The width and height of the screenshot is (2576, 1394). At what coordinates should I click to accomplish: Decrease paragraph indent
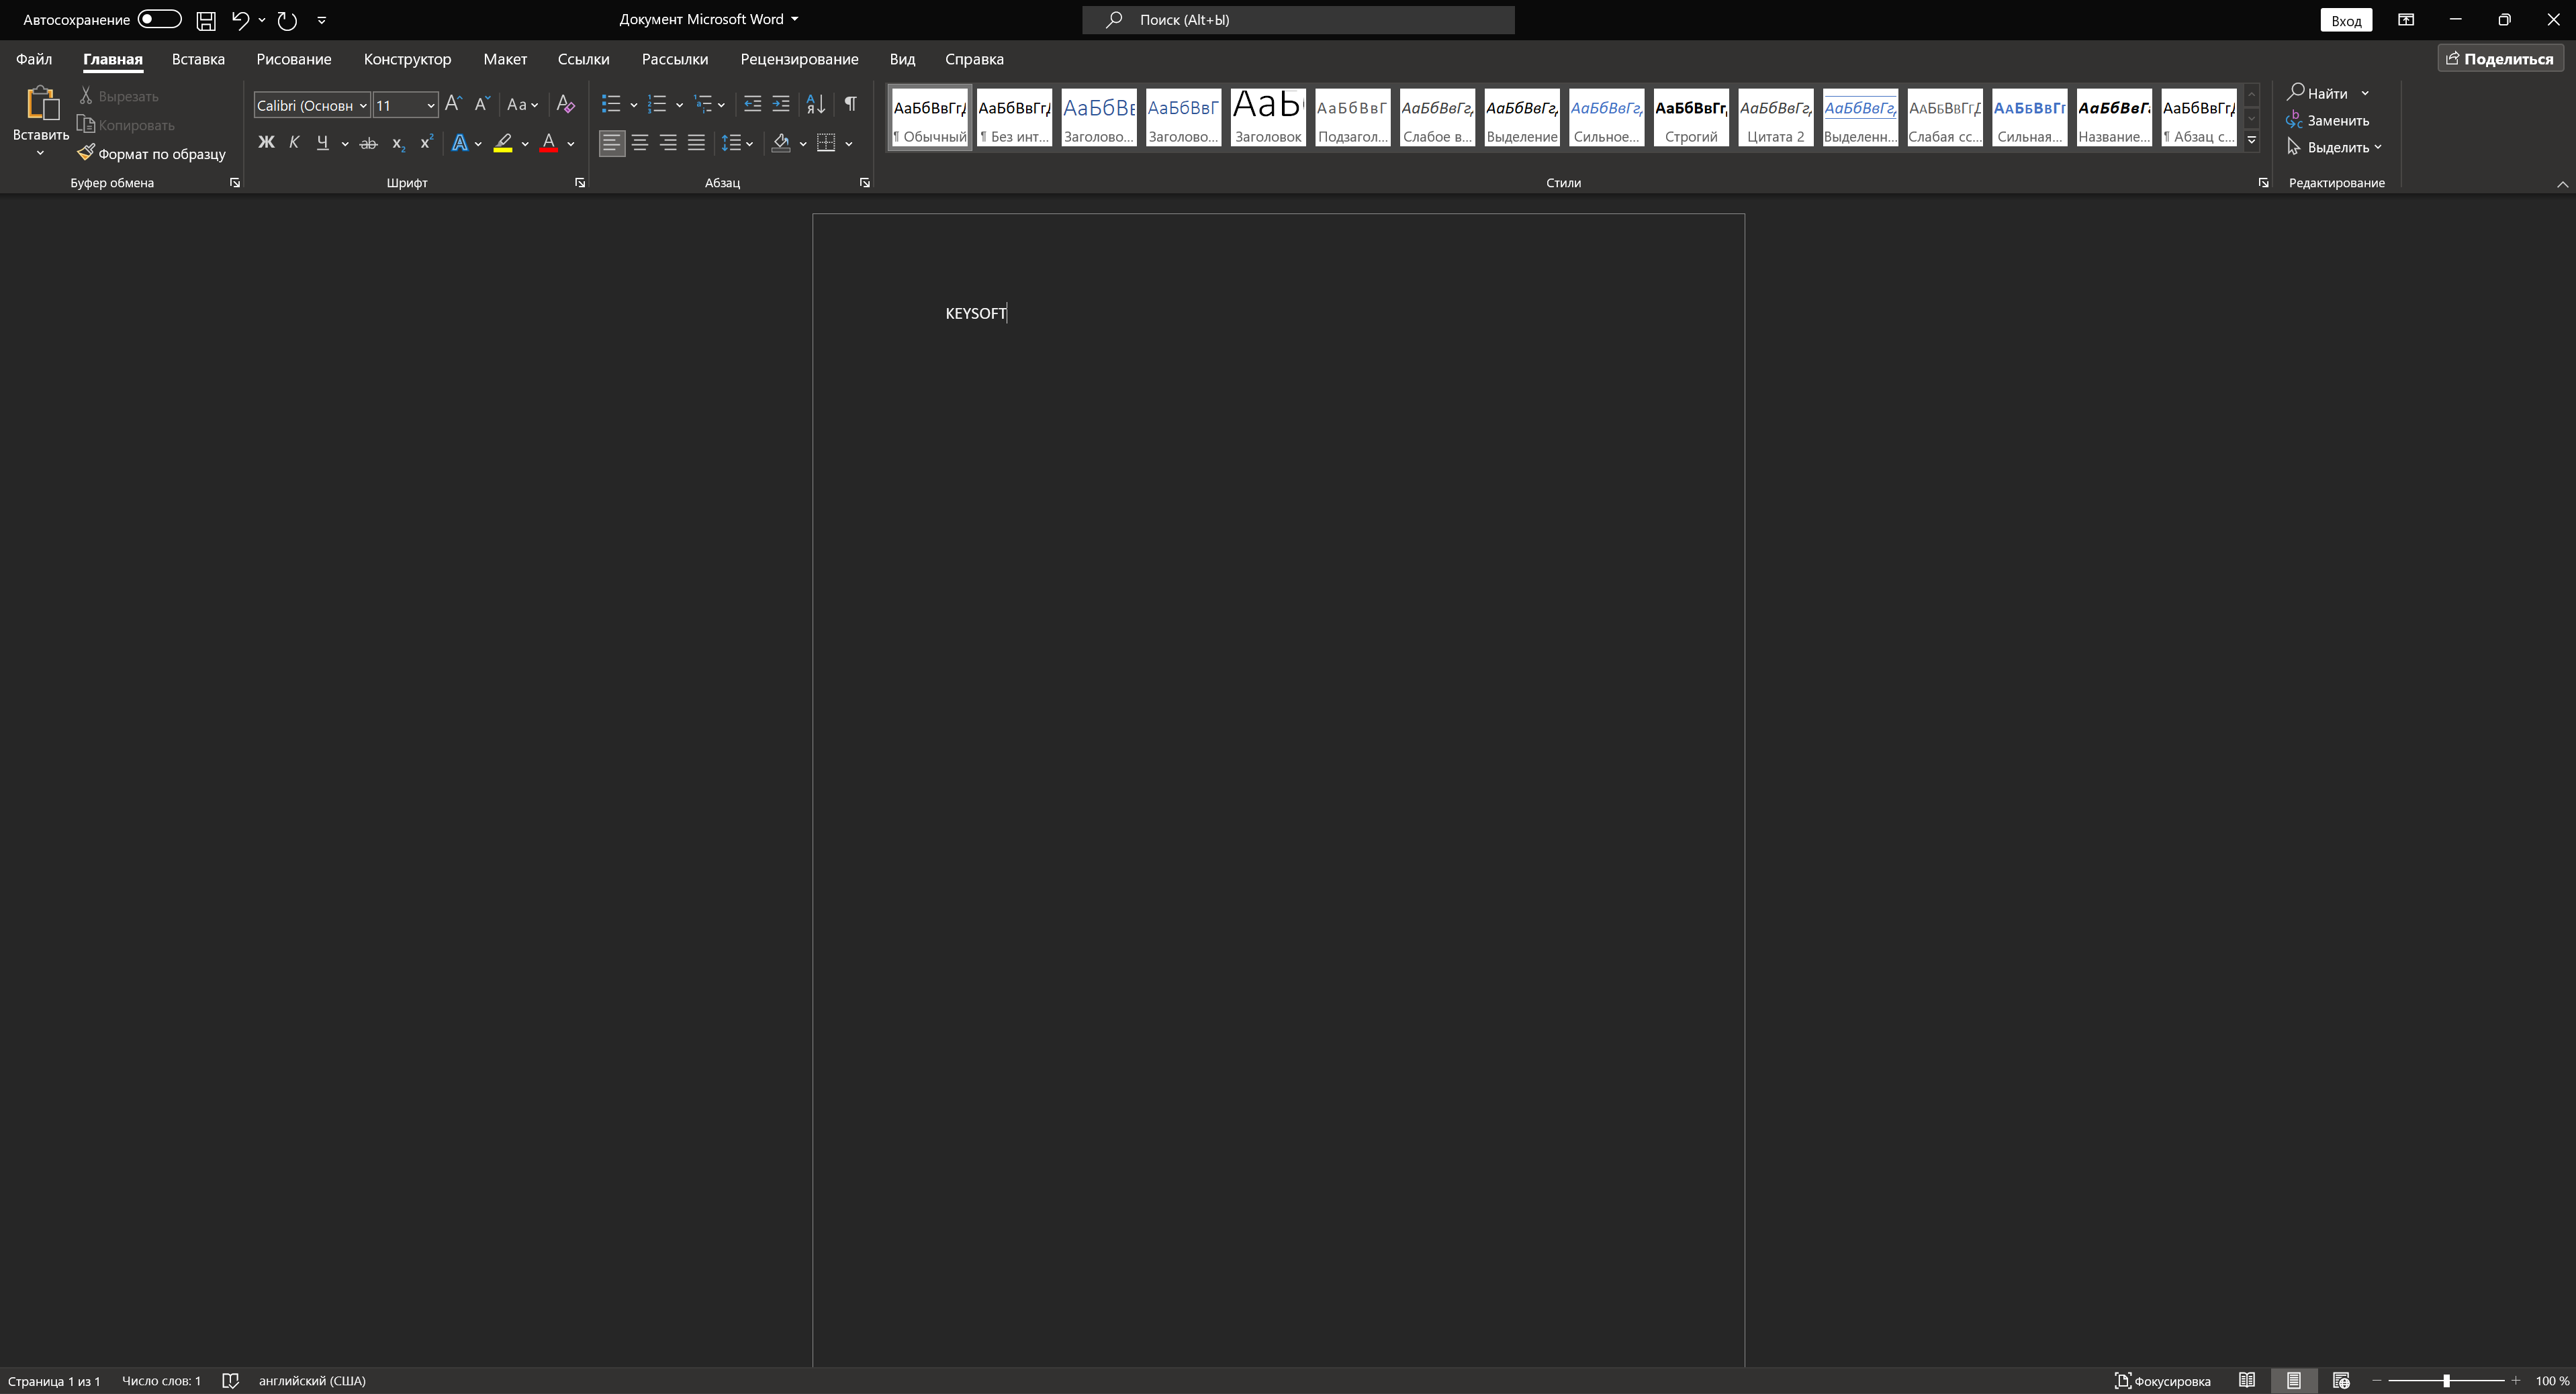pos(752,104)
